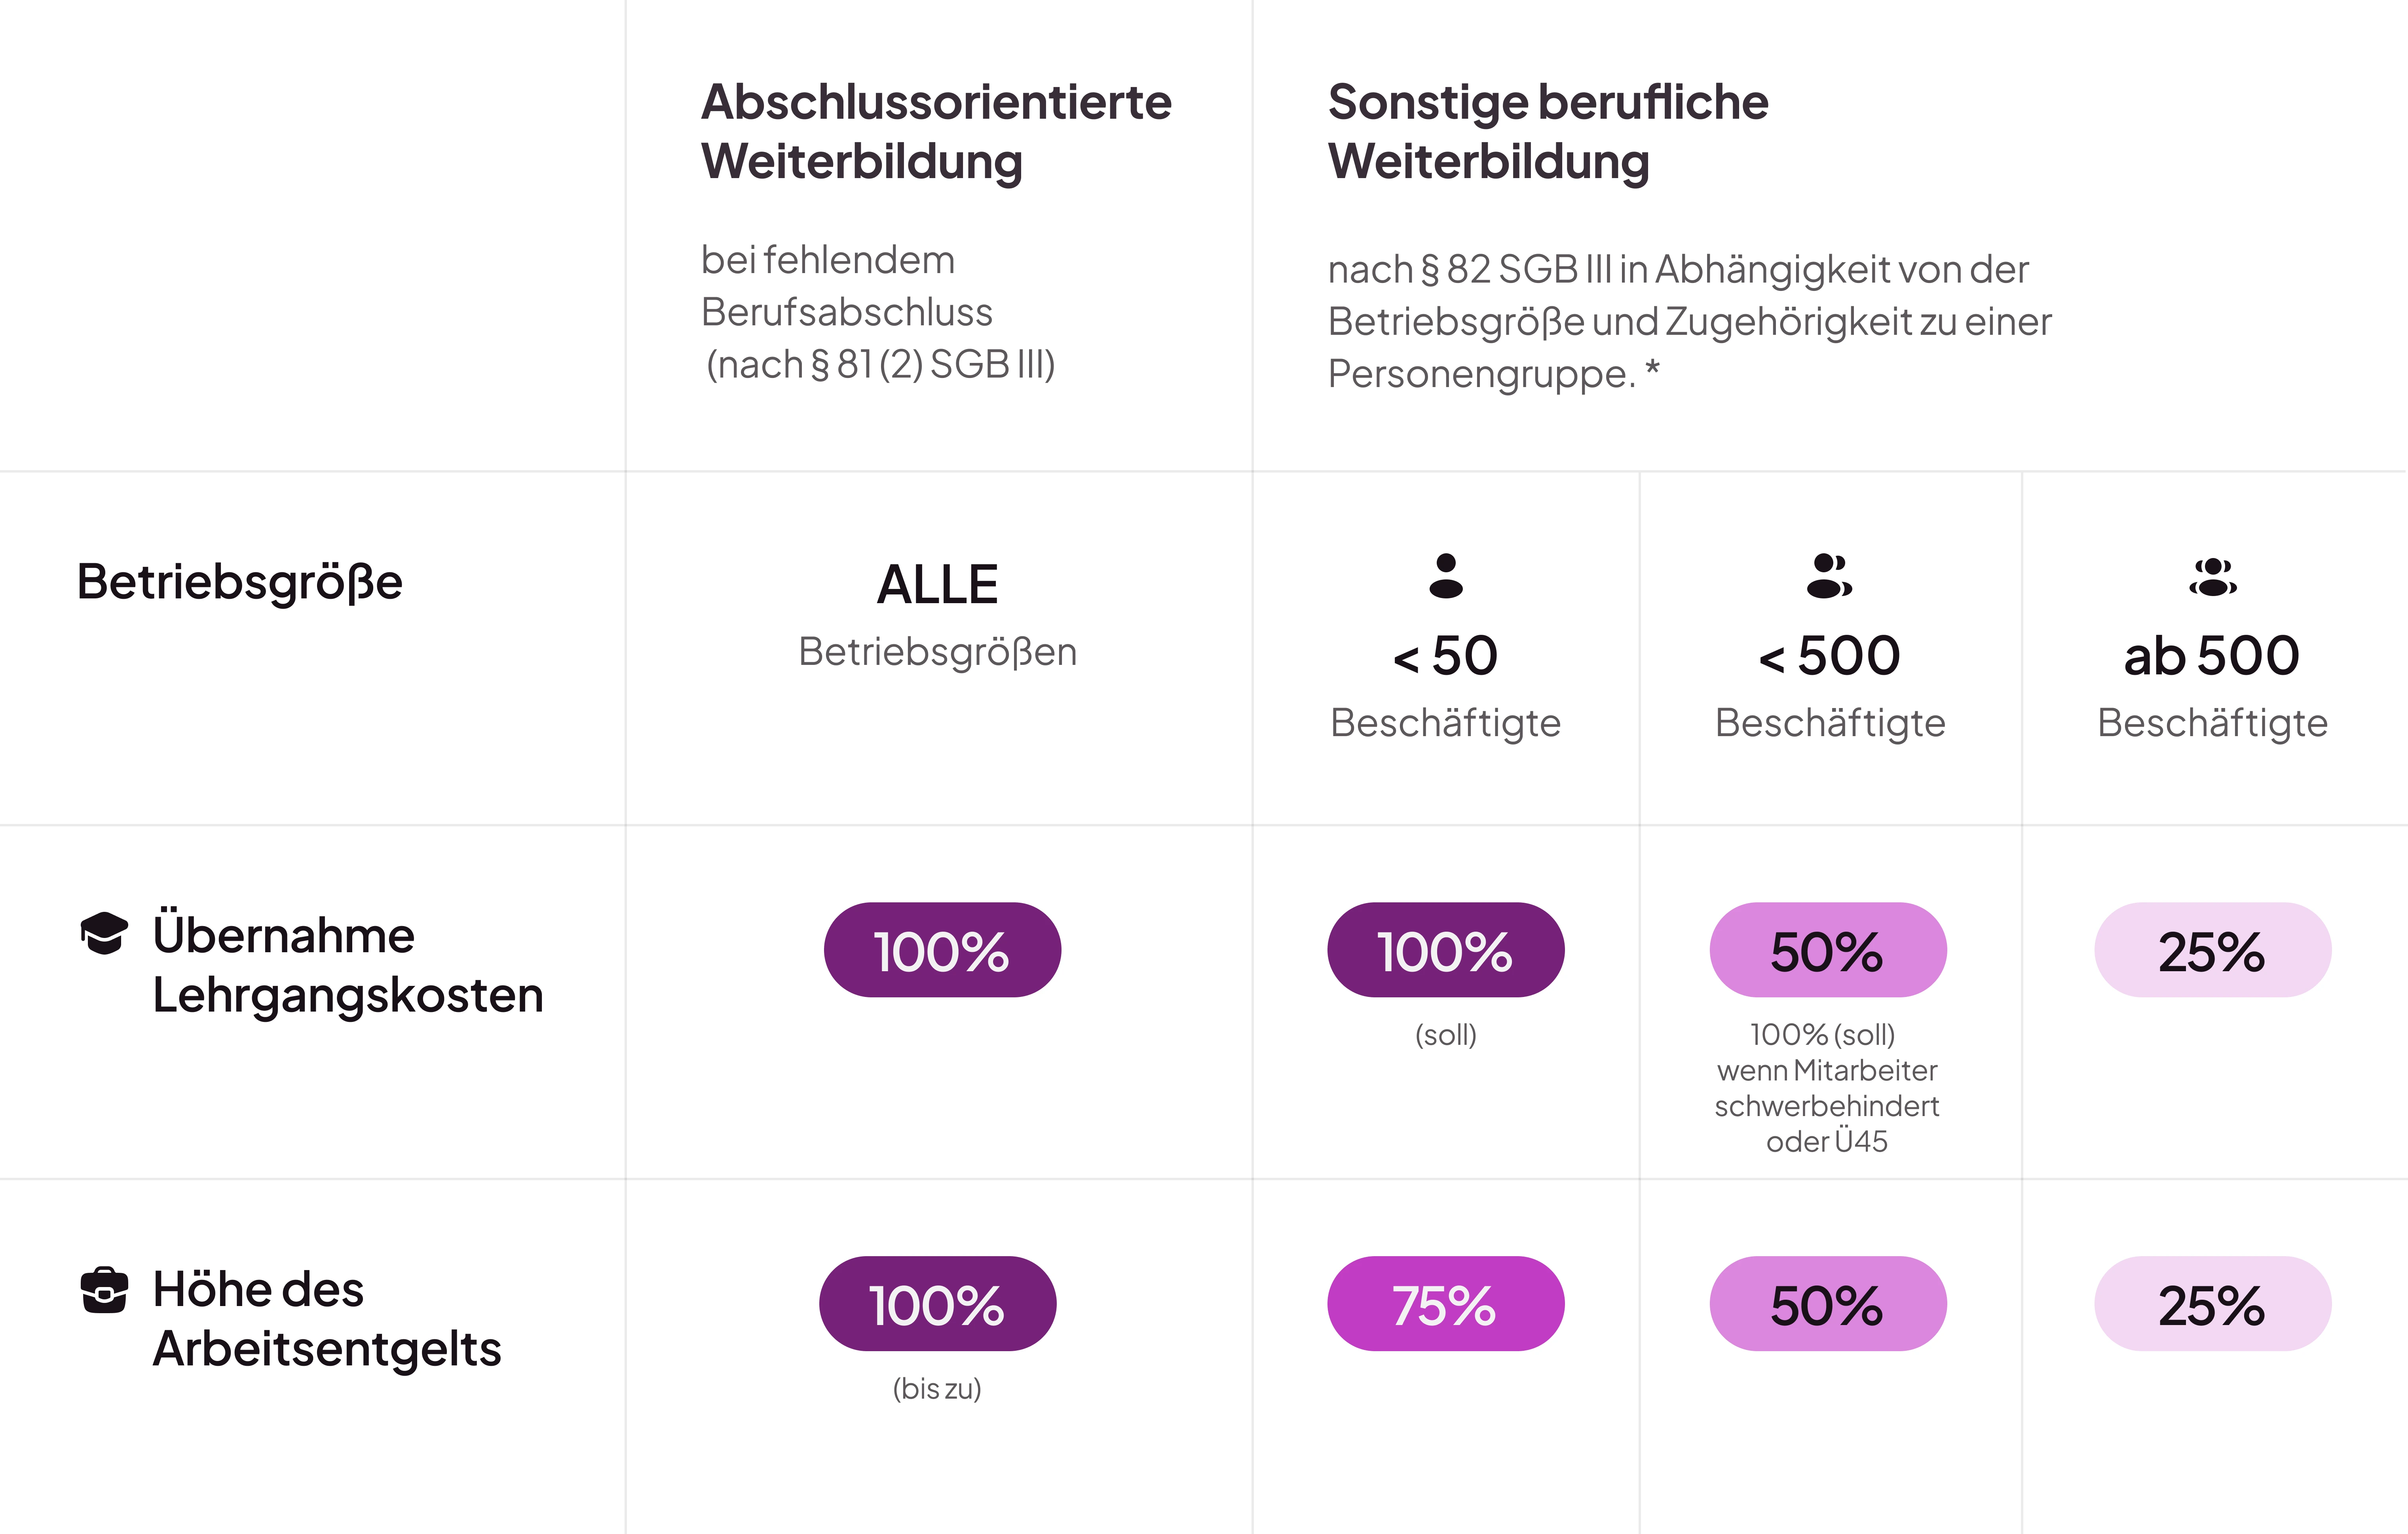Click the ALLE Betriebsgrößen cell
Viewport: 2408px width, 1534px height.
pyautogui.click(x=938, y=613)
